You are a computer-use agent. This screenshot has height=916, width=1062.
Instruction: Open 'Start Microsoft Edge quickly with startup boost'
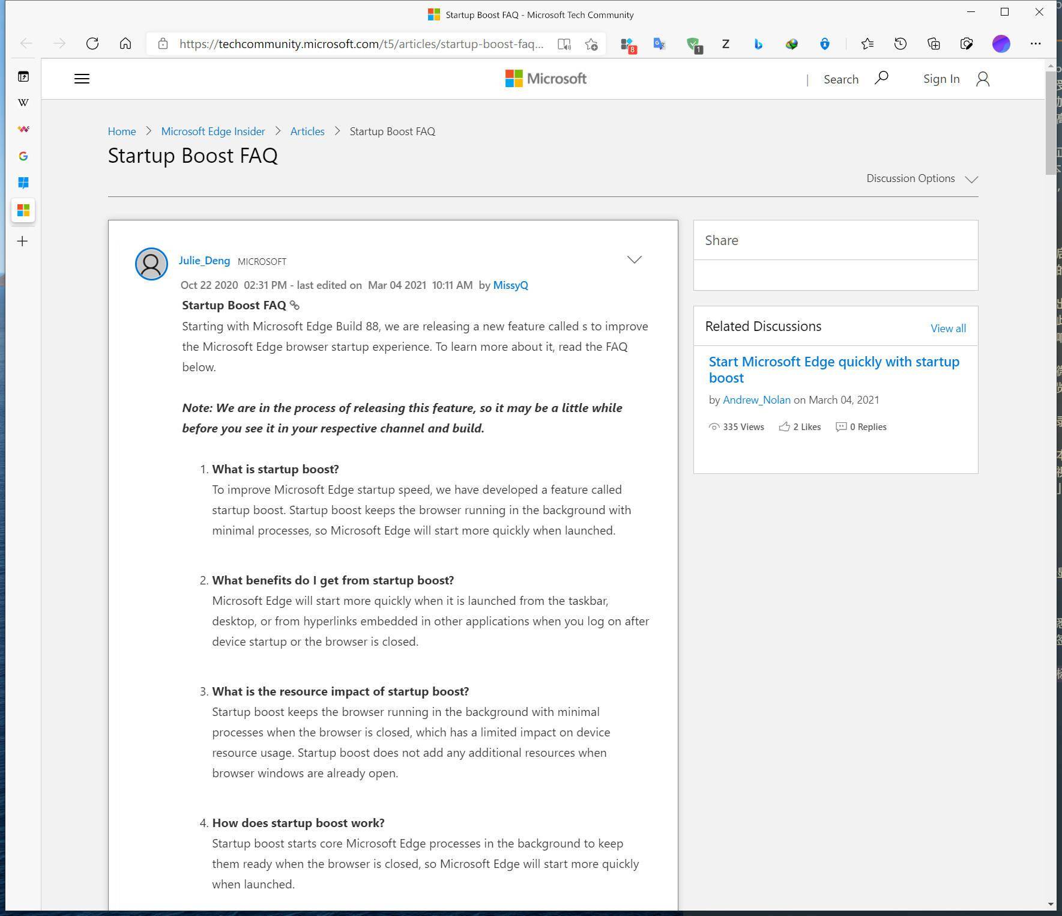[x=834, y=369]
